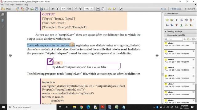Select the attach file paperclip tool
This screenshot has height=110, width=197.
point(181,20)
